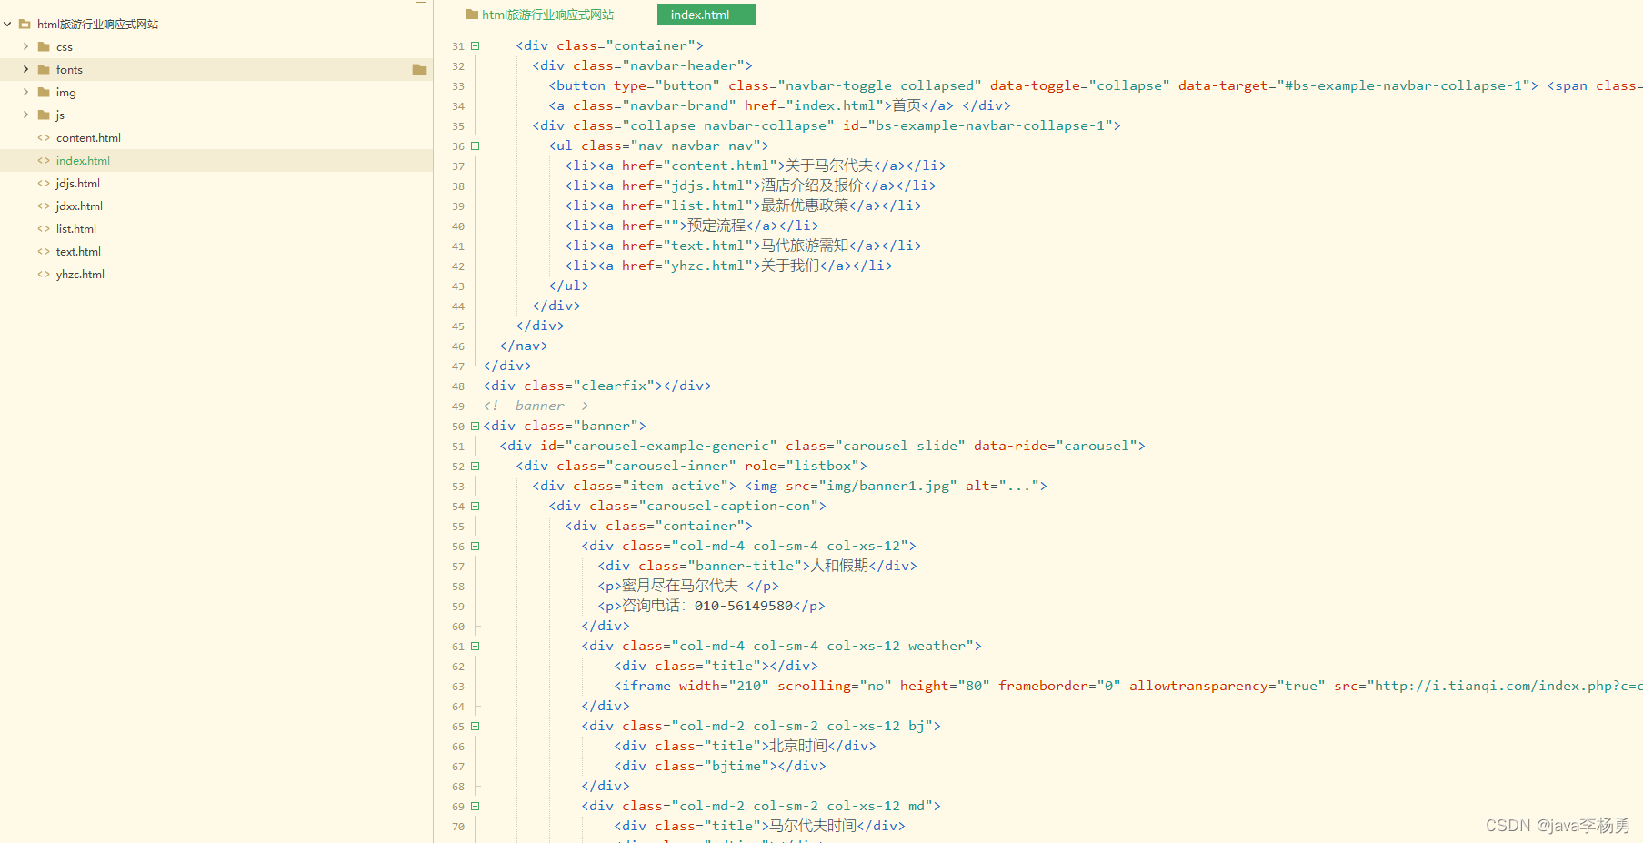Fold col-md-4 block at line 56
The height and width of the screenshot is (843, 1643).
click(475, 546)
